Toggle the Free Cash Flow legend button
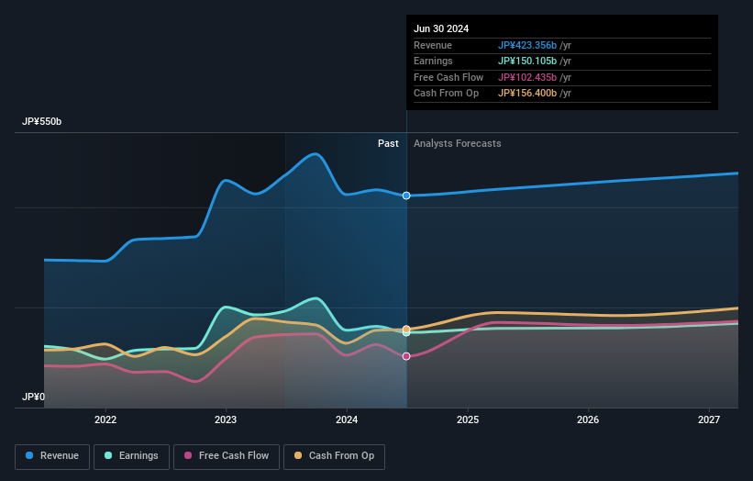 coord(227,456)
